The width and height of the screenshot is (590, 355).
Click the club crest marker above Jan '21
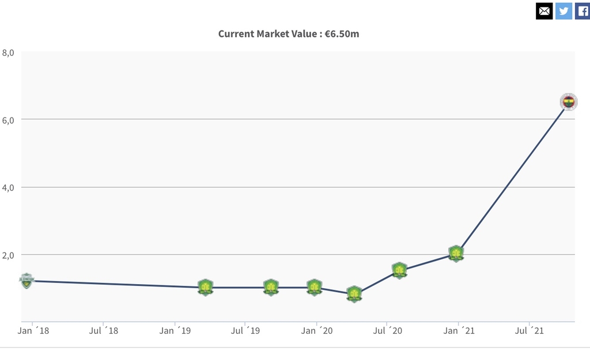click(456, 254)
